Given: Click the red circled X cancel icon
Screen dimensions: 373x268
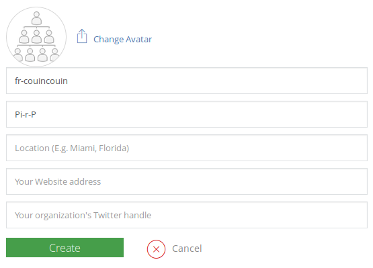Looking at the screenshot, I should 156,249.
